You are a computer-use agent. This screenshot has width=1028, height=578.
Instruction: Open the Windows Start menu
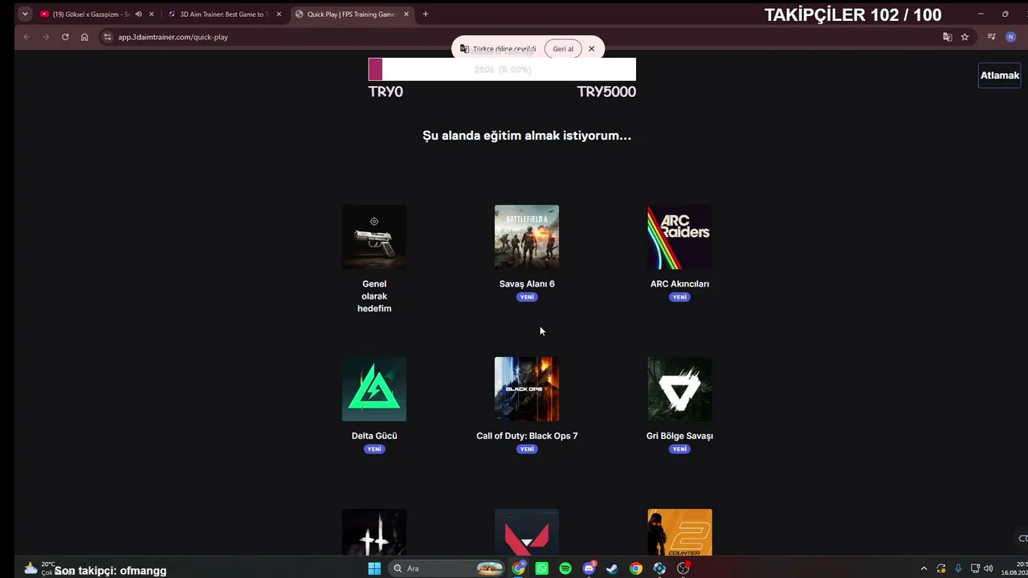374,568
